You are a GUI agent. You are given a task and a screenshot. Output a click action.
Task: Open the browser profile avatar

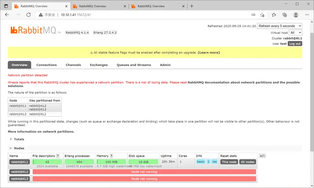coord(296,15)
